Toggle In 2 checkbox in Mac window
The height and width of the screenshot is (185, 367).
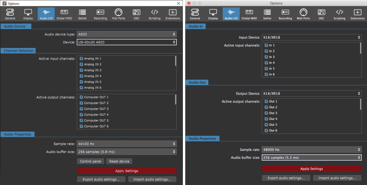(x=266, y=51)
